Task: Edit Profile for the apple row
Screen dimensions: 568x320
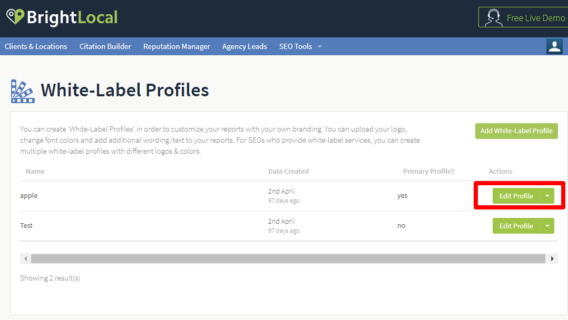Action: 516,196
